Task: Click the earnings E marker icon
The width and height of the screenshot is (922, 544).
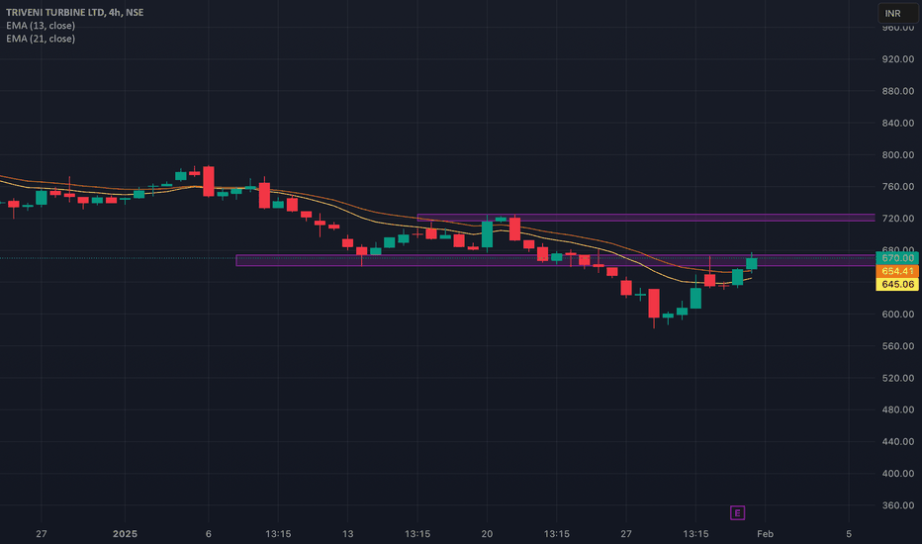Action: (737, 512)
